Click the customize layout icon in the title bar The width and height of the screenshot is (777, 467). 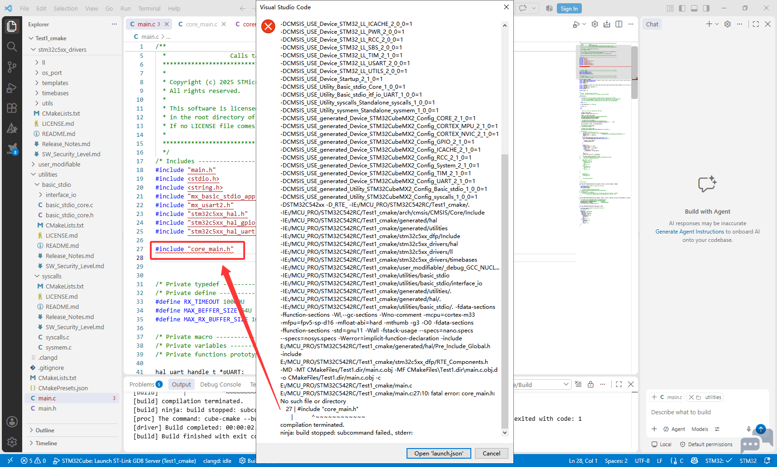tap(670, 8)
